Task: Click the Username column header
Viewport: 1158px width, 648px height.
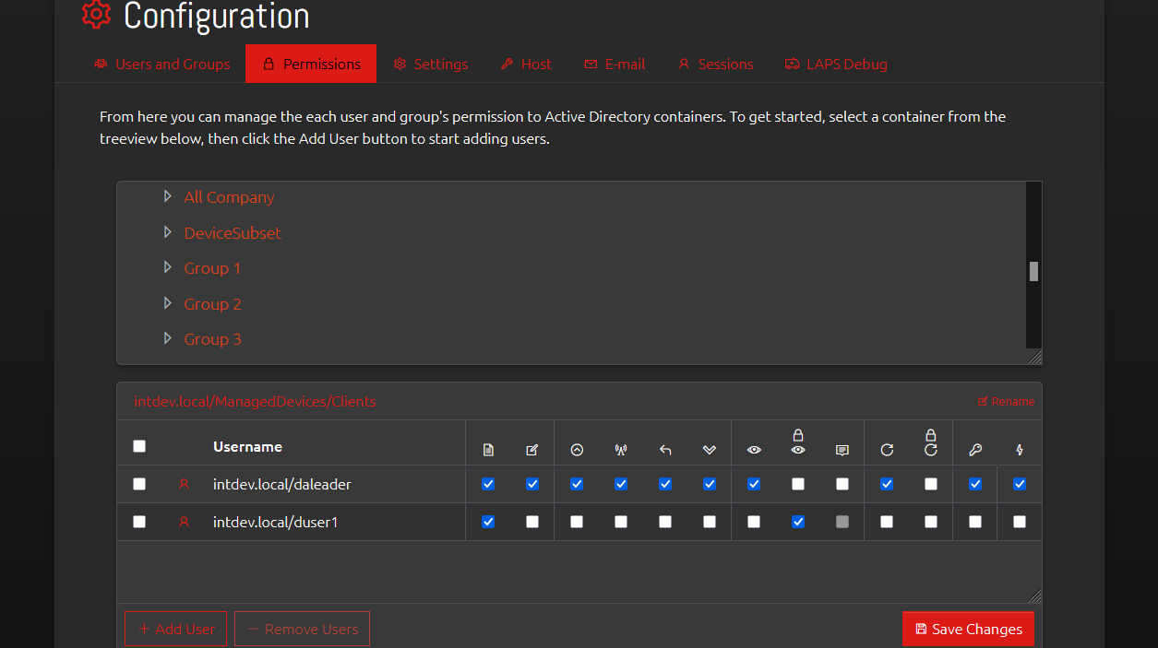Action: tap(247, 446)
